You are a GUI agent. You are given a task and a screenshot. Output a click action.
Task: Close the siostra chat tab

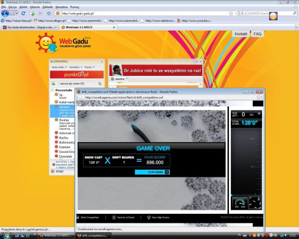(x=127, y=79)
